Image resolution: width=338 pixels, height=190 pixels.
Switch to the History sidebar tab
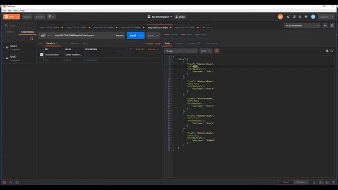point(10,32)
